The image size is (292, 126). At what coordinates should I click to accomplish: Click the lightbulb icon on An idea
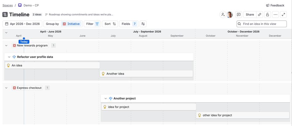8,65
